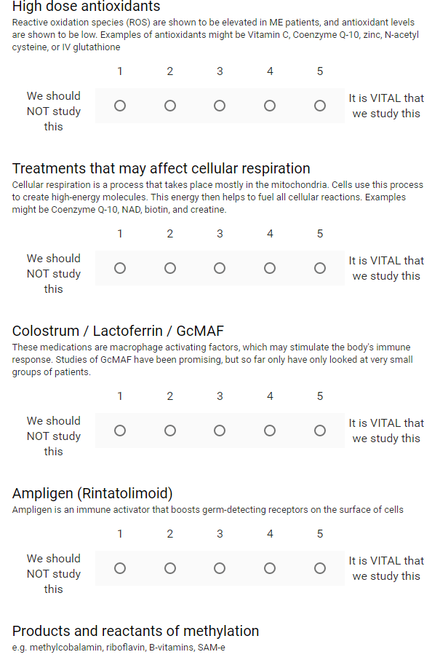The image size is (440, 660).
Task: Select 2 for Colostrum / Lactoferrin / GcMAF
Action: point(170,431)
